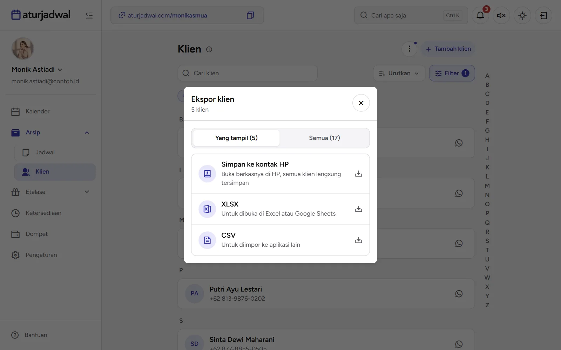Select the Simpan ke kontak HP option
This screenshot has width=561, height=350.
(x=280, y=174)
